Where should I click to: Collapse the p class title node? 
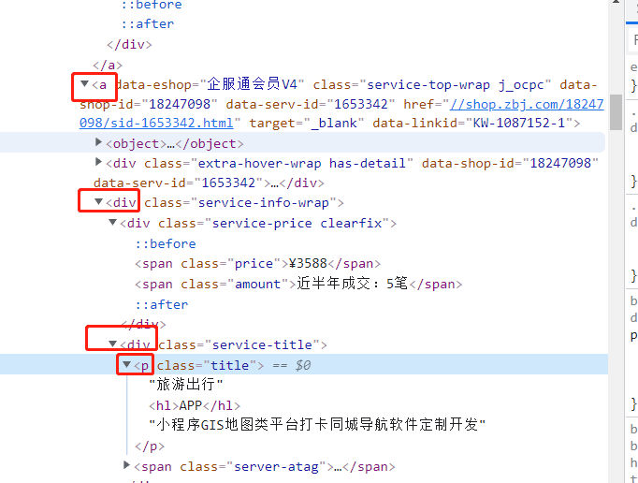pos(126,364)
